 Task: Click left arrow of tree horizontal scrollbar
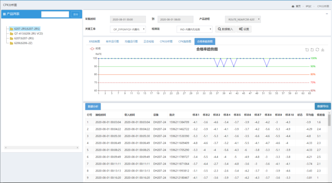click(x=6, y=147)
